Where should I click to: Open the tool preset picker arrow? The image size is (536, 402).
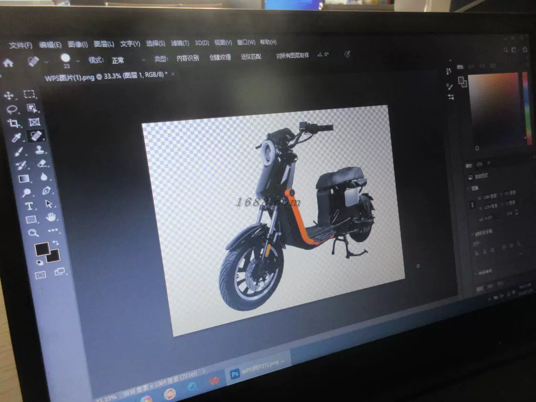coord(46,62)
